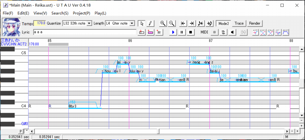Screen dimensions: 305x140
Task: Toggle the Mode2 pitch editing button
Action: click(x=223, y=23)
